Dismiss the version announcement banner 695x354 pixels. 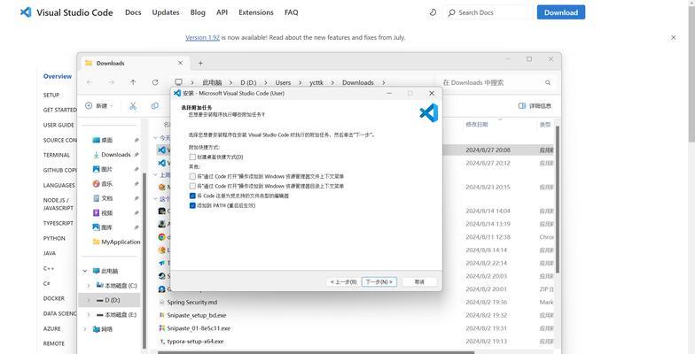[x=674, y=37]
